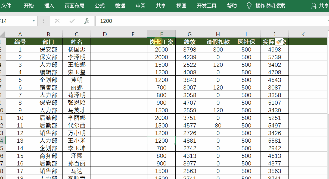Screen dimensions: 329x179
Task: Click the 医社保 header cell
Action: 246,42
